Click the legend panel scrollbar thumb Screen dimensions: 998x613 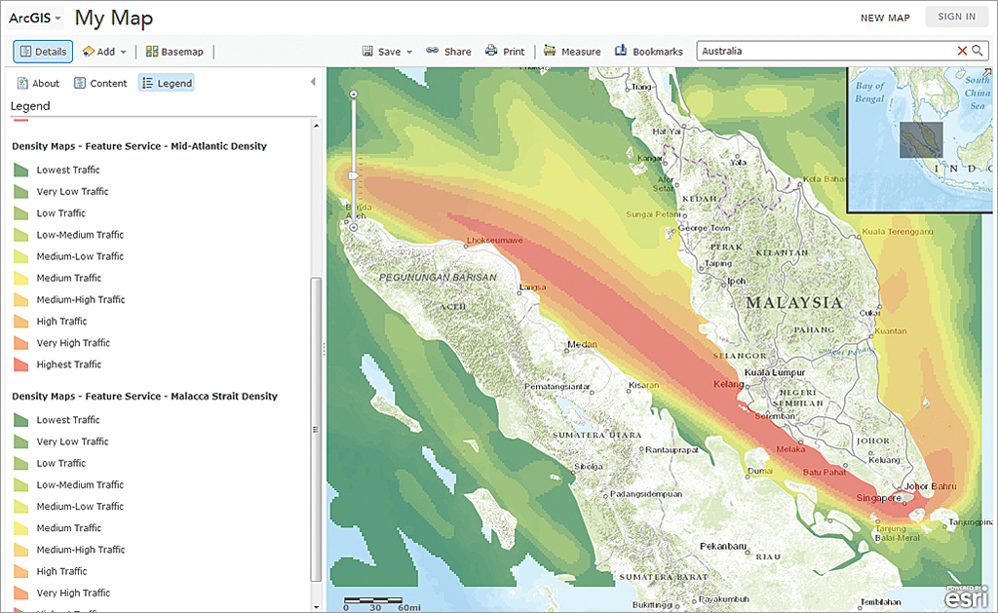317,430
